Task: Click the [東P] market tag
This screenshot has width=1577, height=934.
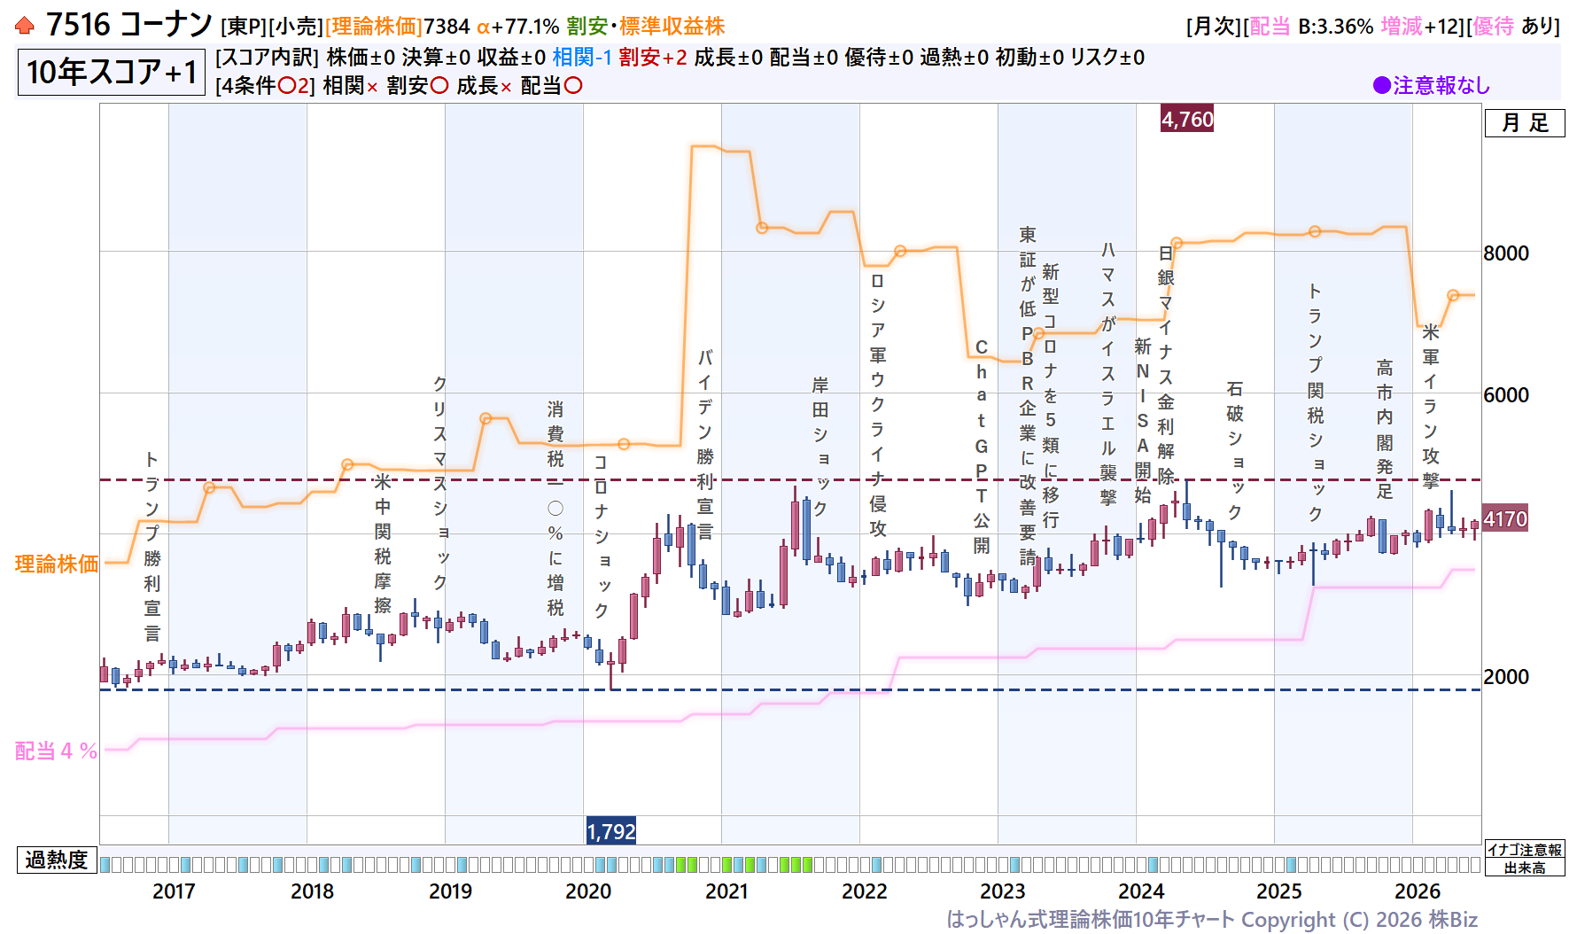Action: tap(244, 27)
